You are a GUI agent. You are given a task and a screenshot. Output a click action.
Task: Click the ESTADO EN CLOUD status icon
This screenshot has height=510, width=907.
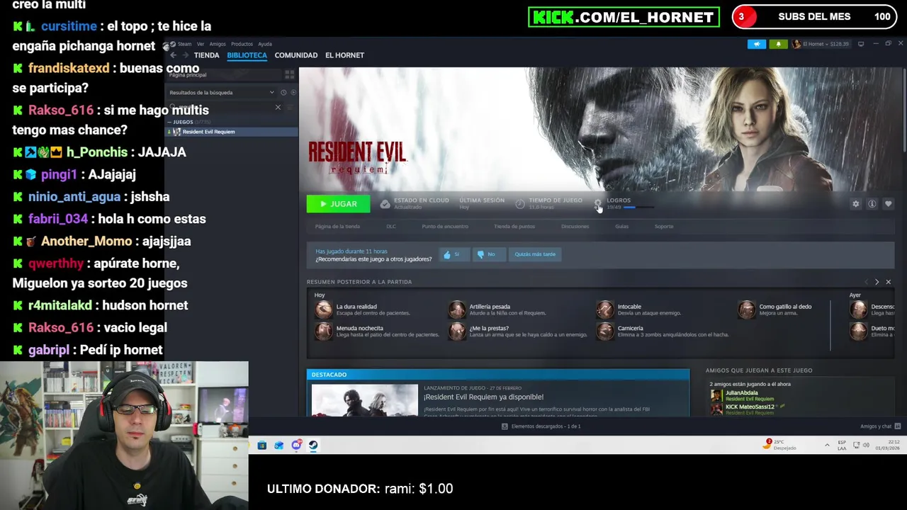point(385,204)
